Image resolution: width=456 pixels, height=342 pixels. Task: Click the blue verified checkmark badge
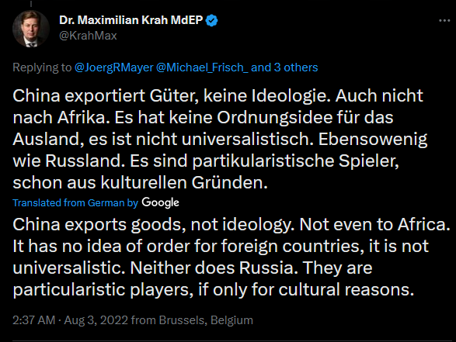click(x=211, y=21)
